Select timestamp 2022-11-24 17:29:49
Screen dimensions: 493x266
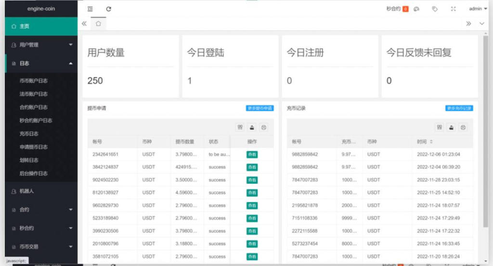[438, 218]
